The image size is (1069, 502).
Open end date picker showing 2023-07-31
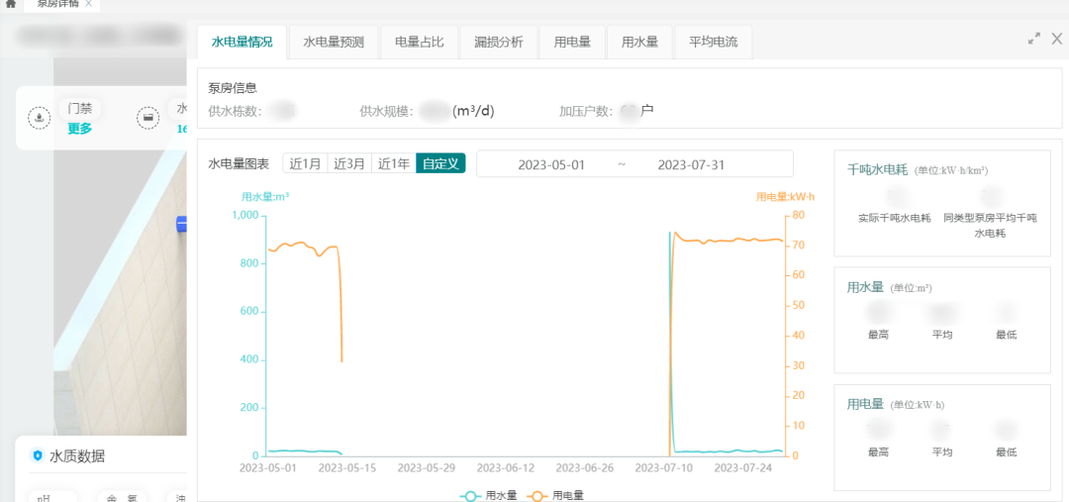tap(691, 164)
